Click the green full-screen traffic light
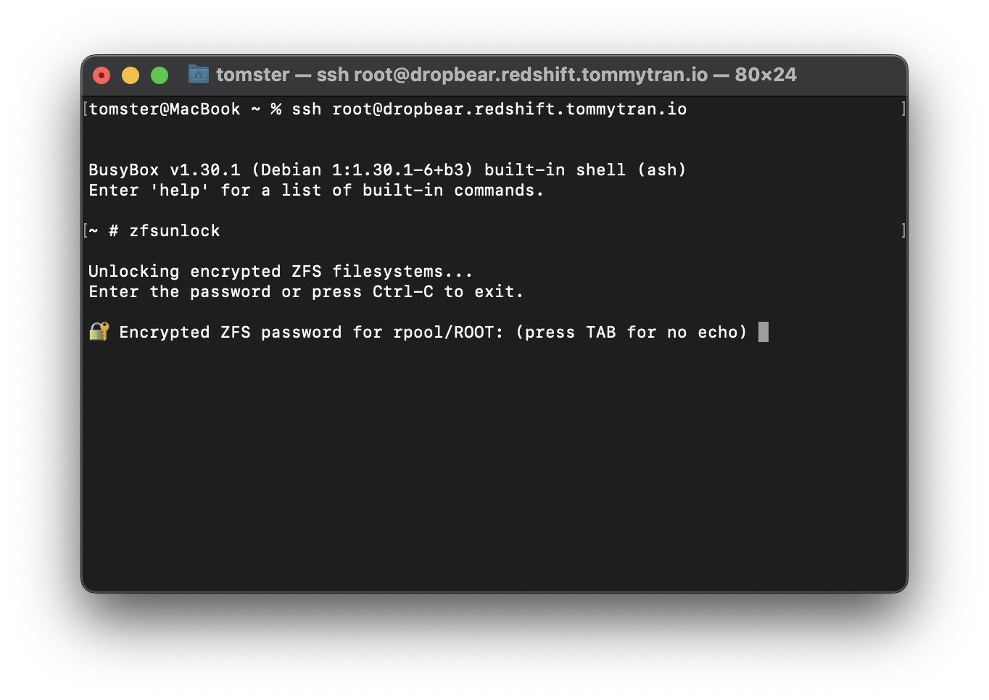Image resolution: width=989 pixels, height=700 pixels. [159, 75]
